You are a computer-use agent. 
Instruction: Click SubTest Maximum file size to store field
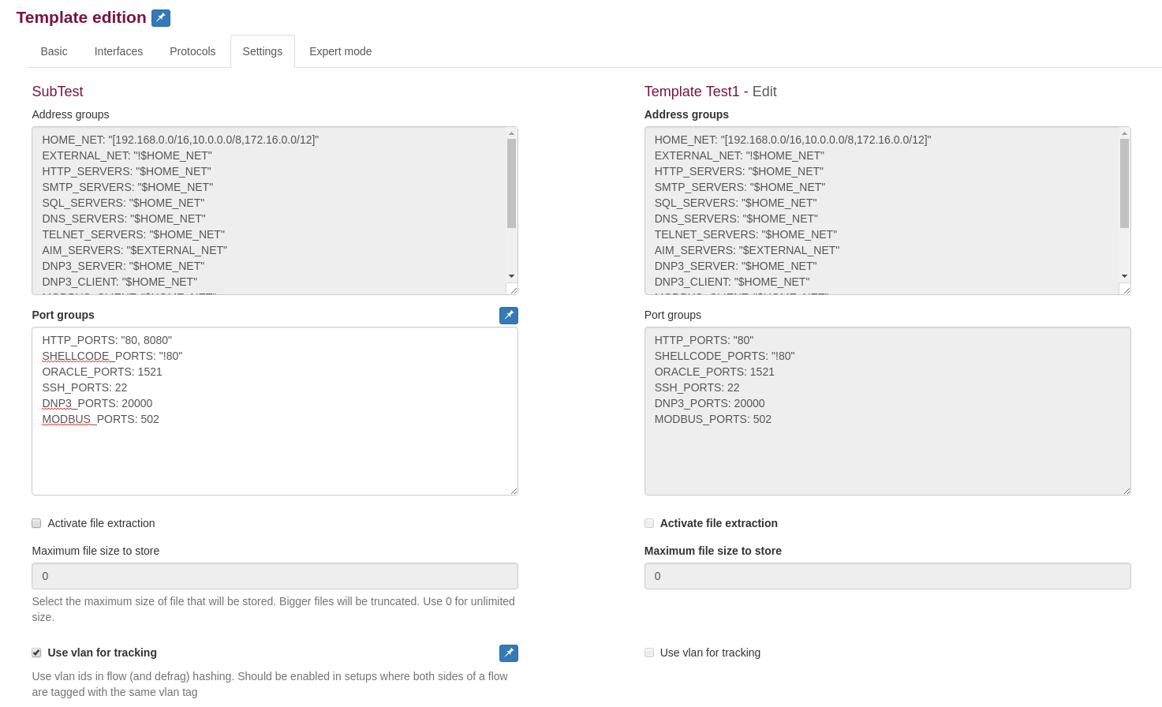coord(275,576)
